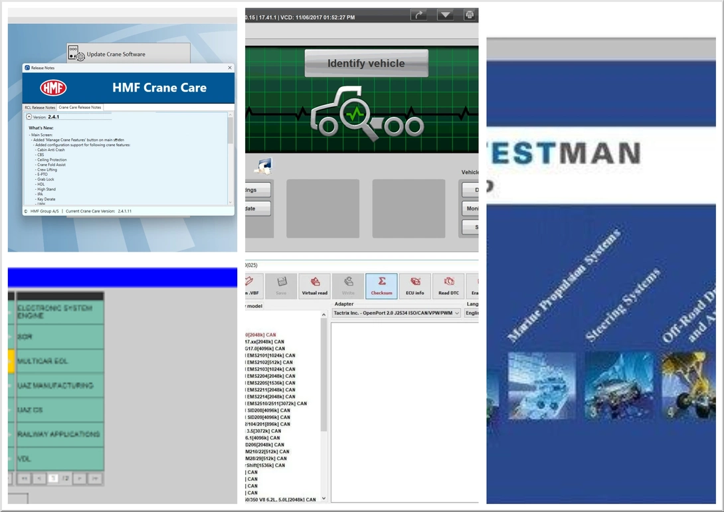Collapse the Version 2.4.1 section
Viewport: 724px width, 512px height.
click(29, 117)
